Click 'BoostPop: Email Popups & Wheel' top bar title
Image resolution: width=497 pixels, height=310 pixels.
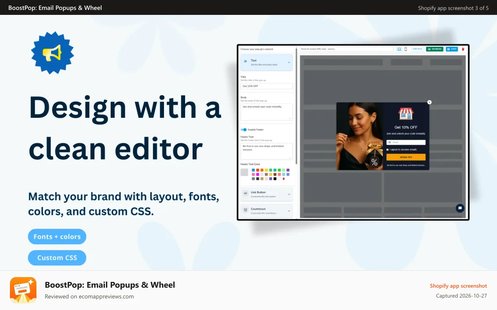[x=55, y=8]
